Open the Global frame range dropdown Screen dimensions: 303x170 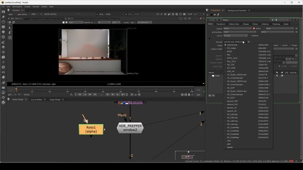tap(28, 94)
